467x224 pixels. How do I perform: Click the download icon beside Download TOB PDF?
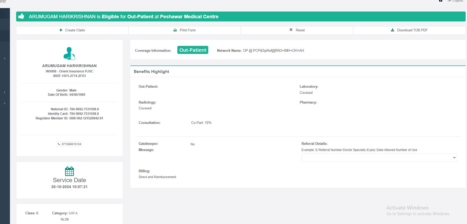pyautogui.click(x=393, y=30)
